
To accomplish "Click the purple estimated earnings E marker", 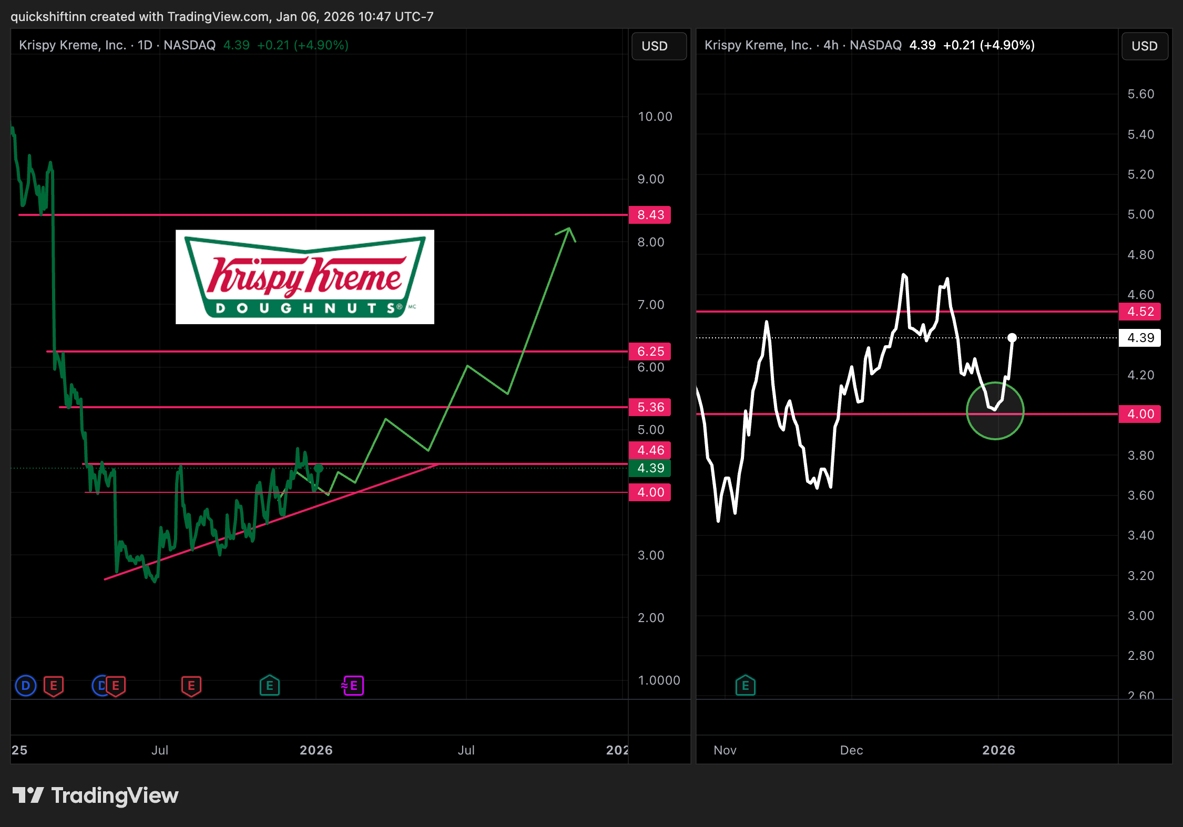I will click(x=353, y=686).
